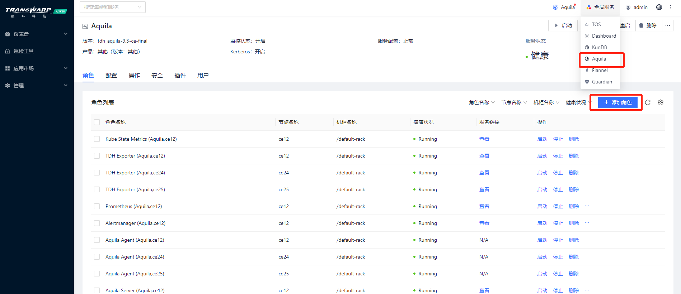Check the Aquila Agent (Aquila,ce12) checkbox
The width and height of the screenshot is (681, 294).
97,240
